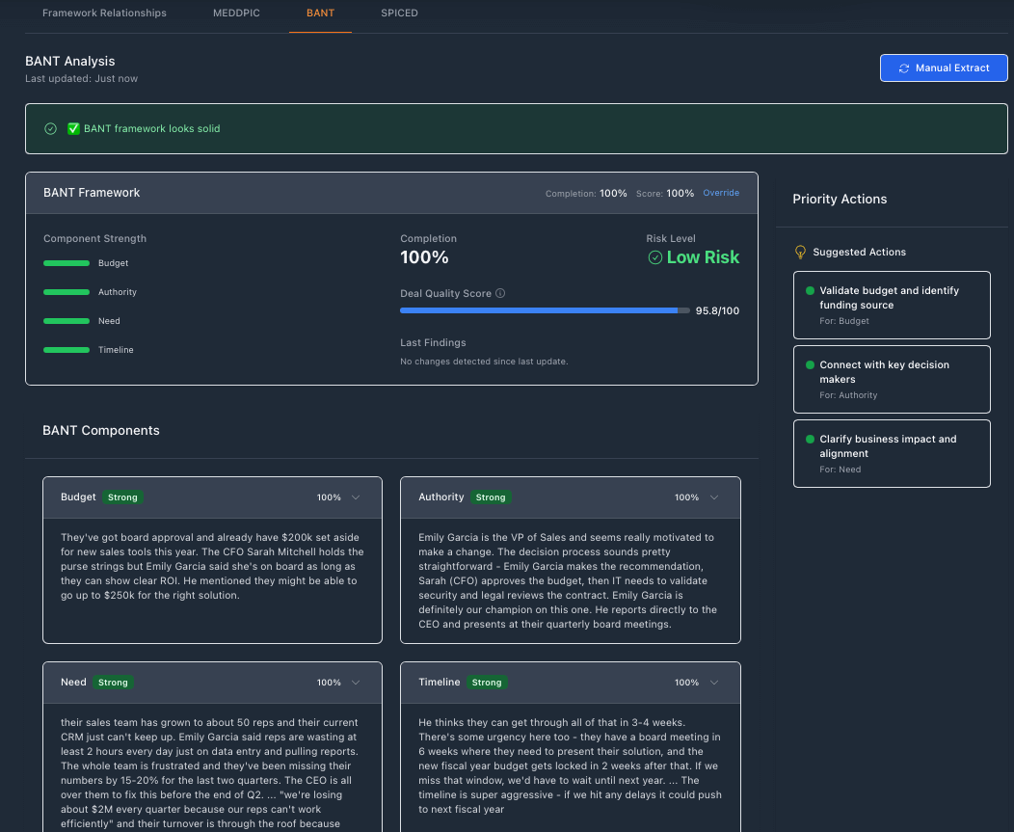The width and height of the screenshot is (1014, 832).
Task: Click the checkmark icon beside Low Risk
Action: click(655, 256)
